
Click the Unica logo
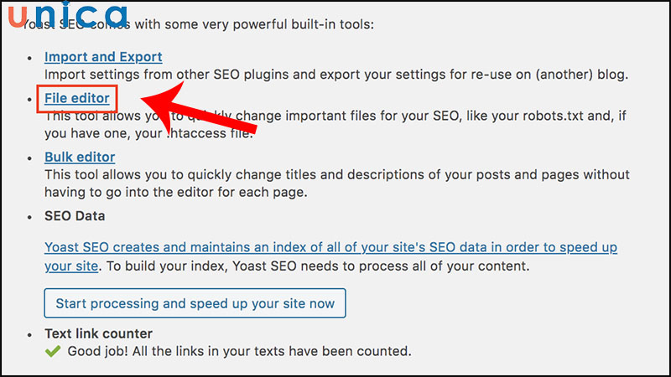pyautogui.click(x=67, y=16)
